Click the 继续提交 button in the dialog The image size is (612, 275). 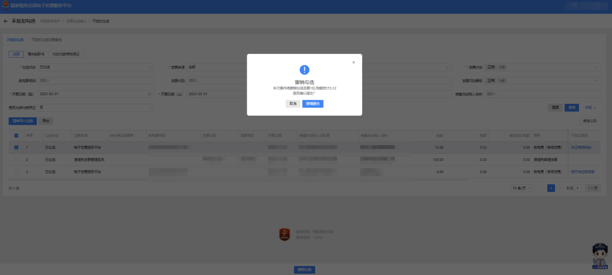click(313, 104)
